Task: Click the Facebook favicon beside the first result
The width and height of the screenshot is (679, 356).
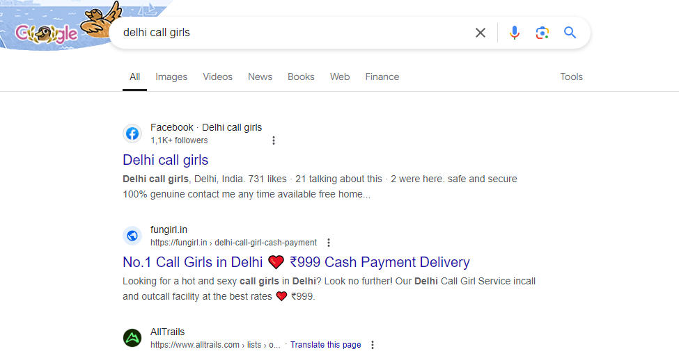Action: [x=132, y=133]
